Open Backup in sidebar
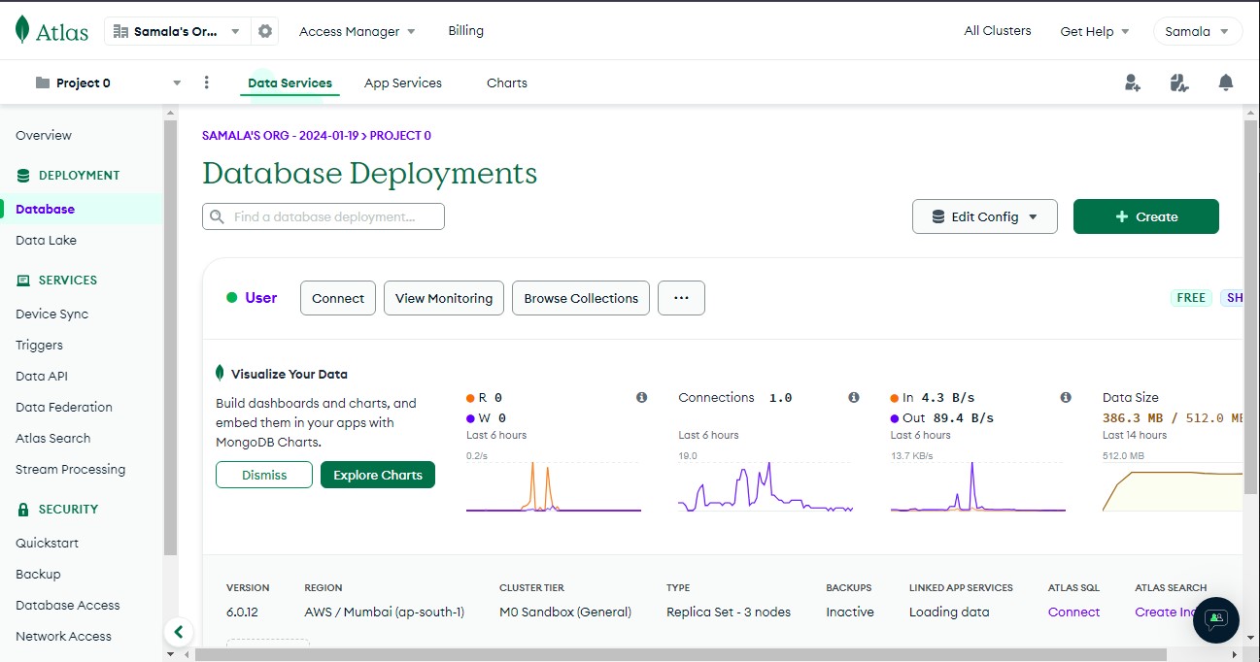 [38, 575]
